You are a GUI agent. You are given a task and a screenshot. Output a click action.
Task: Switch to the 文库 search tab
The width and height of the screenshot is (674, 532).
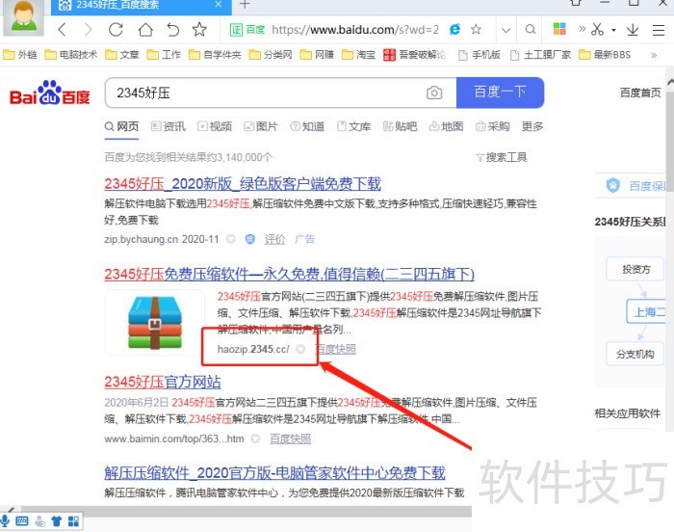click(353, 126)
